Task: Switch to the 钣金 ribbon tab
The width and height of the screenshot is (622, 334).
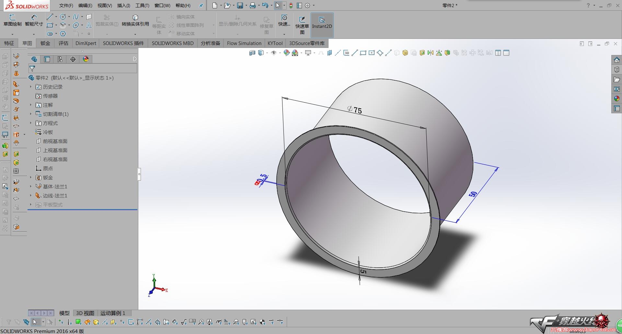Action: [x=45, y=43]
